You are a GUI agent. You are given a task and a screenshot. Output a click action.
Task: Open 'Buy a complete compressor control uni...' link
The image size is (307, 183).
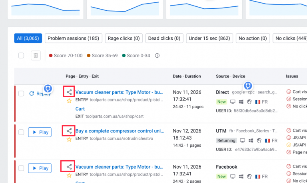120,131
